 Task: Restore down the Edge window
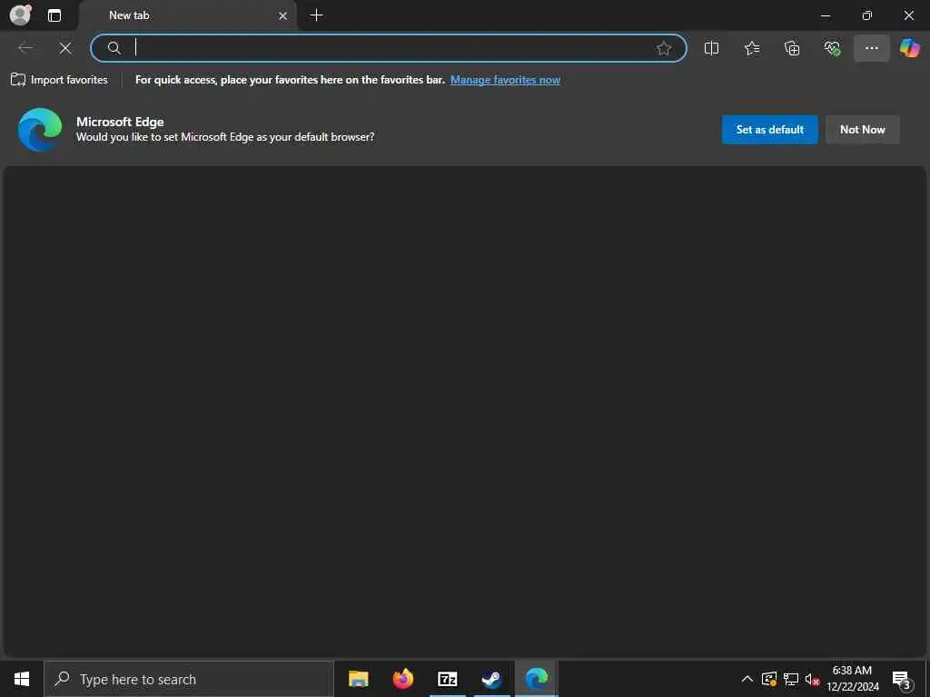click(866, 15)
